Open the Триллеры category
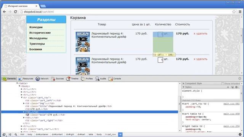Screen dimensions: 244x137 (37, 44)
